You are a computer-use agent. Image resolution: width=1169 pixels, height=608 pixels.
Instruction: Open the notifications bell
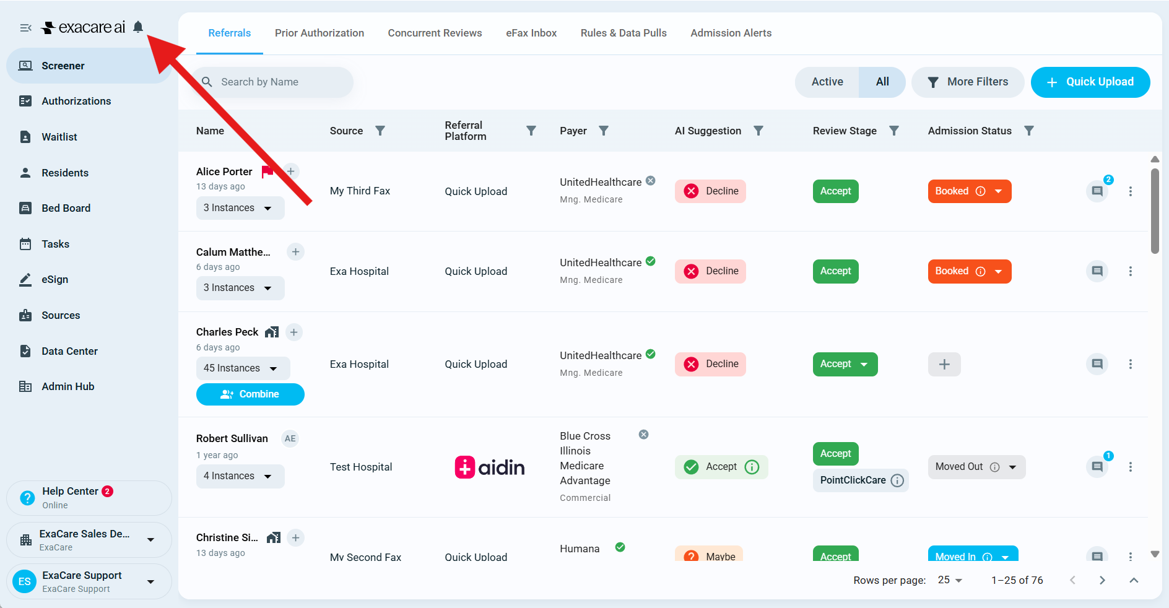point(138,27)
